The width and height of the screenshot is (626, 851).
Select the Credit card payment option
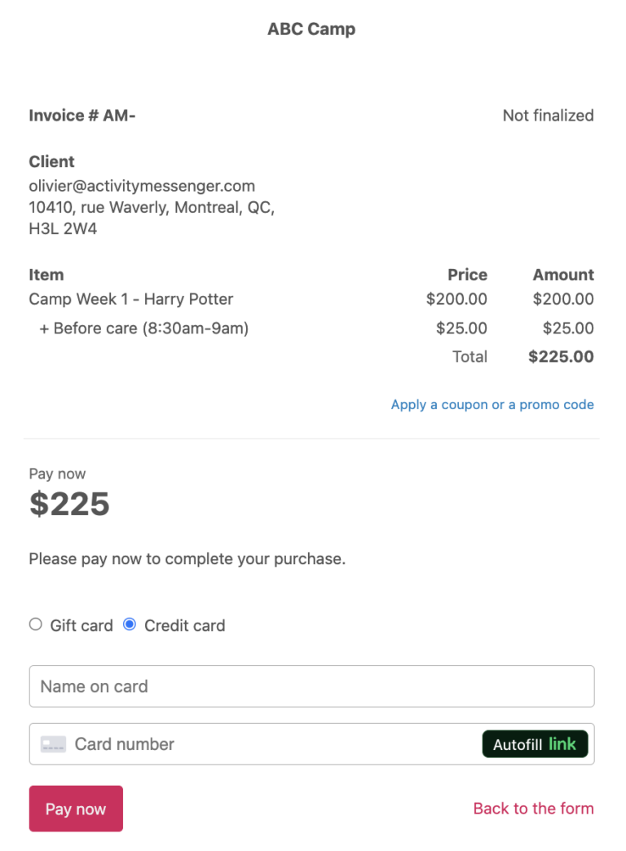[x=129, y=624]
